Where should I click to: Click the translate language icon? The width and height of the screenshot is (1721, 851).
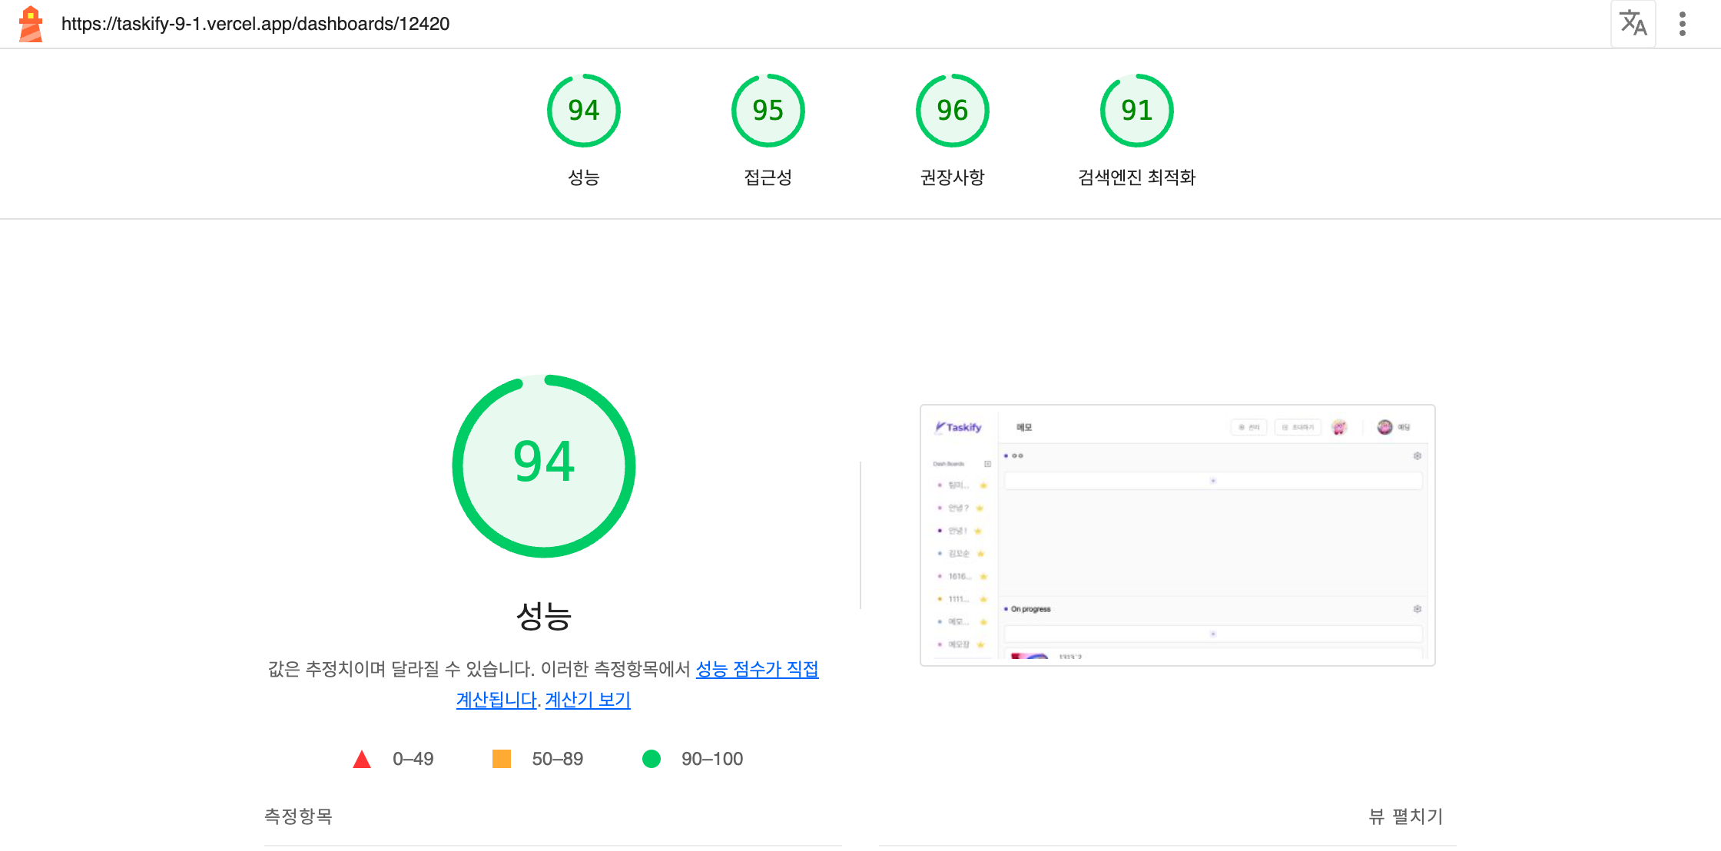pos(1633,24)
